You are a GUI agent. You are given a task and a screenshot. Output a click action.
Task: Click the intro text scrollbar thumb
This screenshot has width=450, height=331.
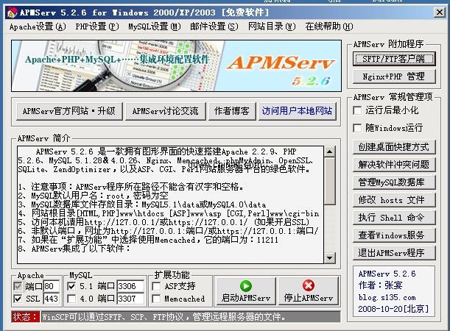[330, 181]
